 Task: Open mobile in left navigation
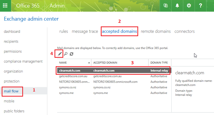point(9,101)
